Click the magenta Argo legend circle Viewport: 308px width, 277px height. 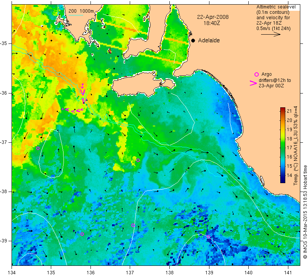(x=256, y=74)
